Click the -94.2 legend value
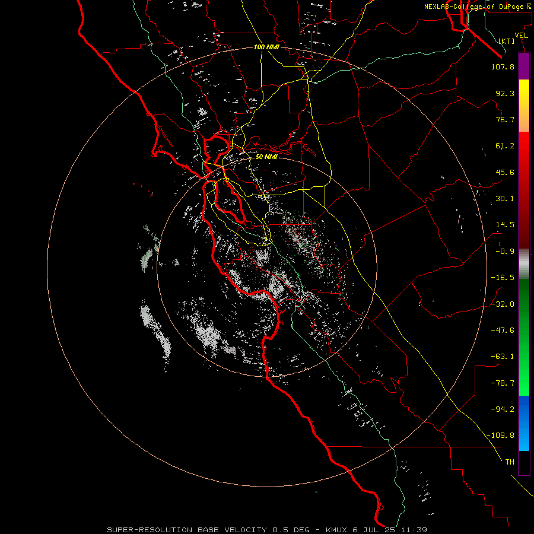This screenshot has width=534, height=534. tap(503, 409)
